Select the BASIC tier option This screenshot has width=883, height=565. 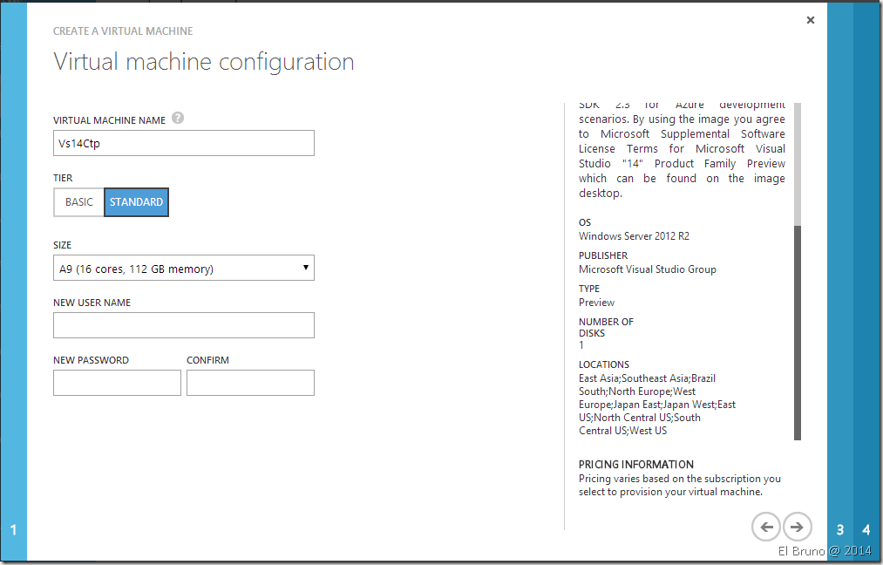[78, 202]
